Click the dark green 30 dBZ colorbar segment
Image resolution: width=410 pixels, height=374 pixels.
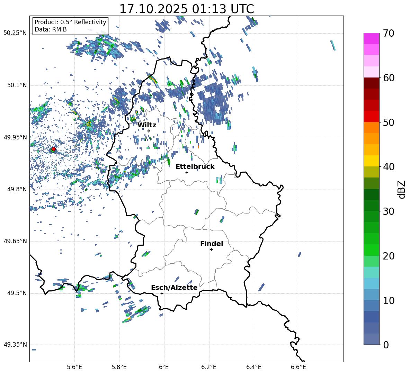[x=372, y=206]
